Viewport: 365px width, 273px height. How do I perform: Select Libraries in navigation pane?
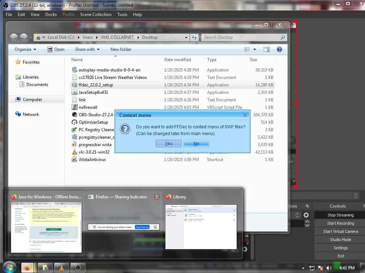27,77
